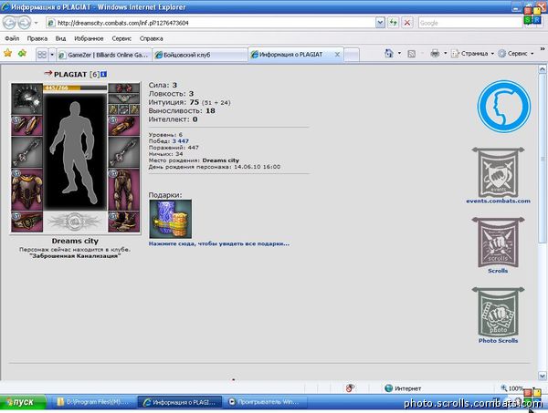Open the Favorites Center star icon

7,54
